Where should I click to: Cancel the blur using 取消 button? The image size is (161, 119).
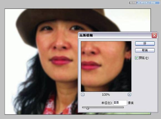pos(145,50)
